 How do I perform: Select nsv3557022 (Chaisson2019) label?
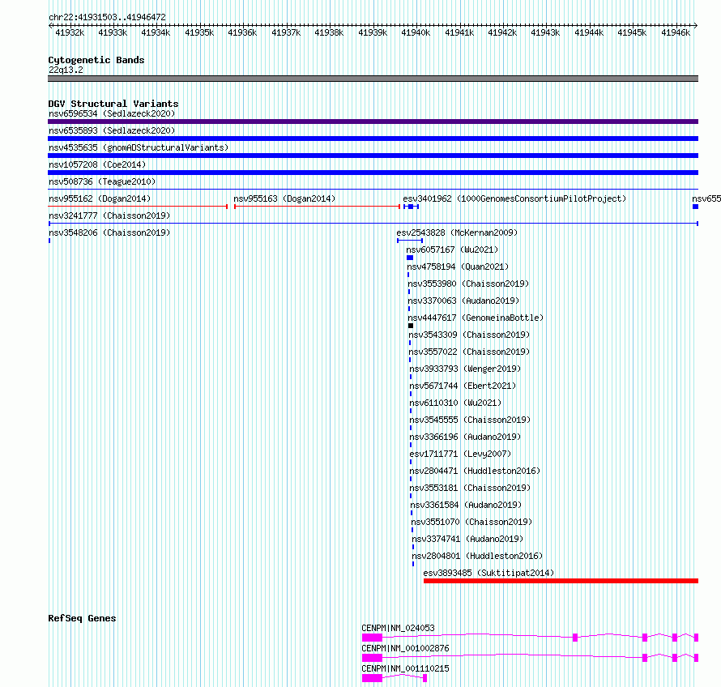470,352
